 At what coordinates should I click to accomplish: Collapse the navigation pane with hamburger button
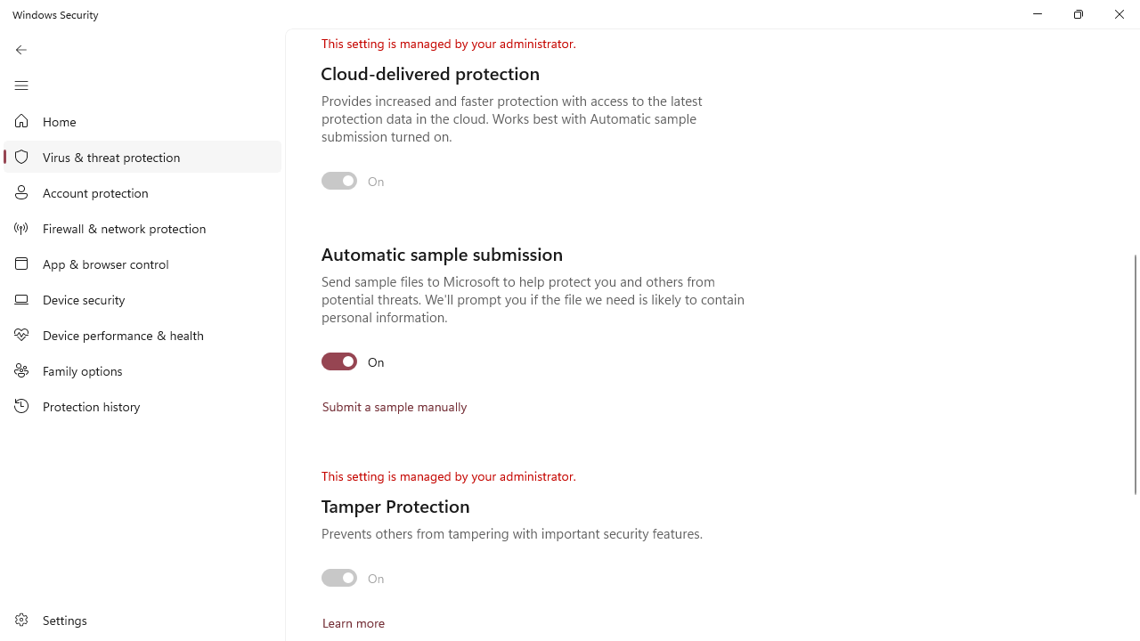[21, 85]
